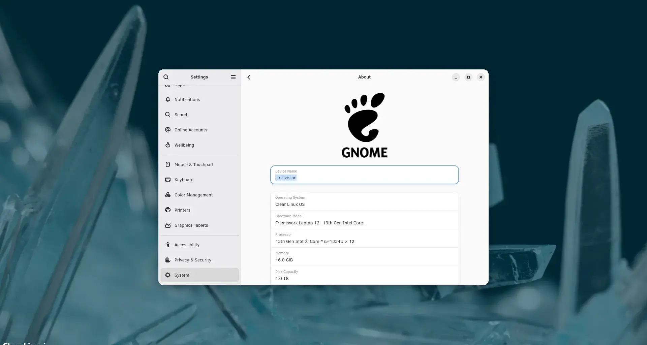Image resolution: width=647 pixels, height=345 pixels.
Task: Click the Accessibility figure icon
Action: (x=168, y=245)
